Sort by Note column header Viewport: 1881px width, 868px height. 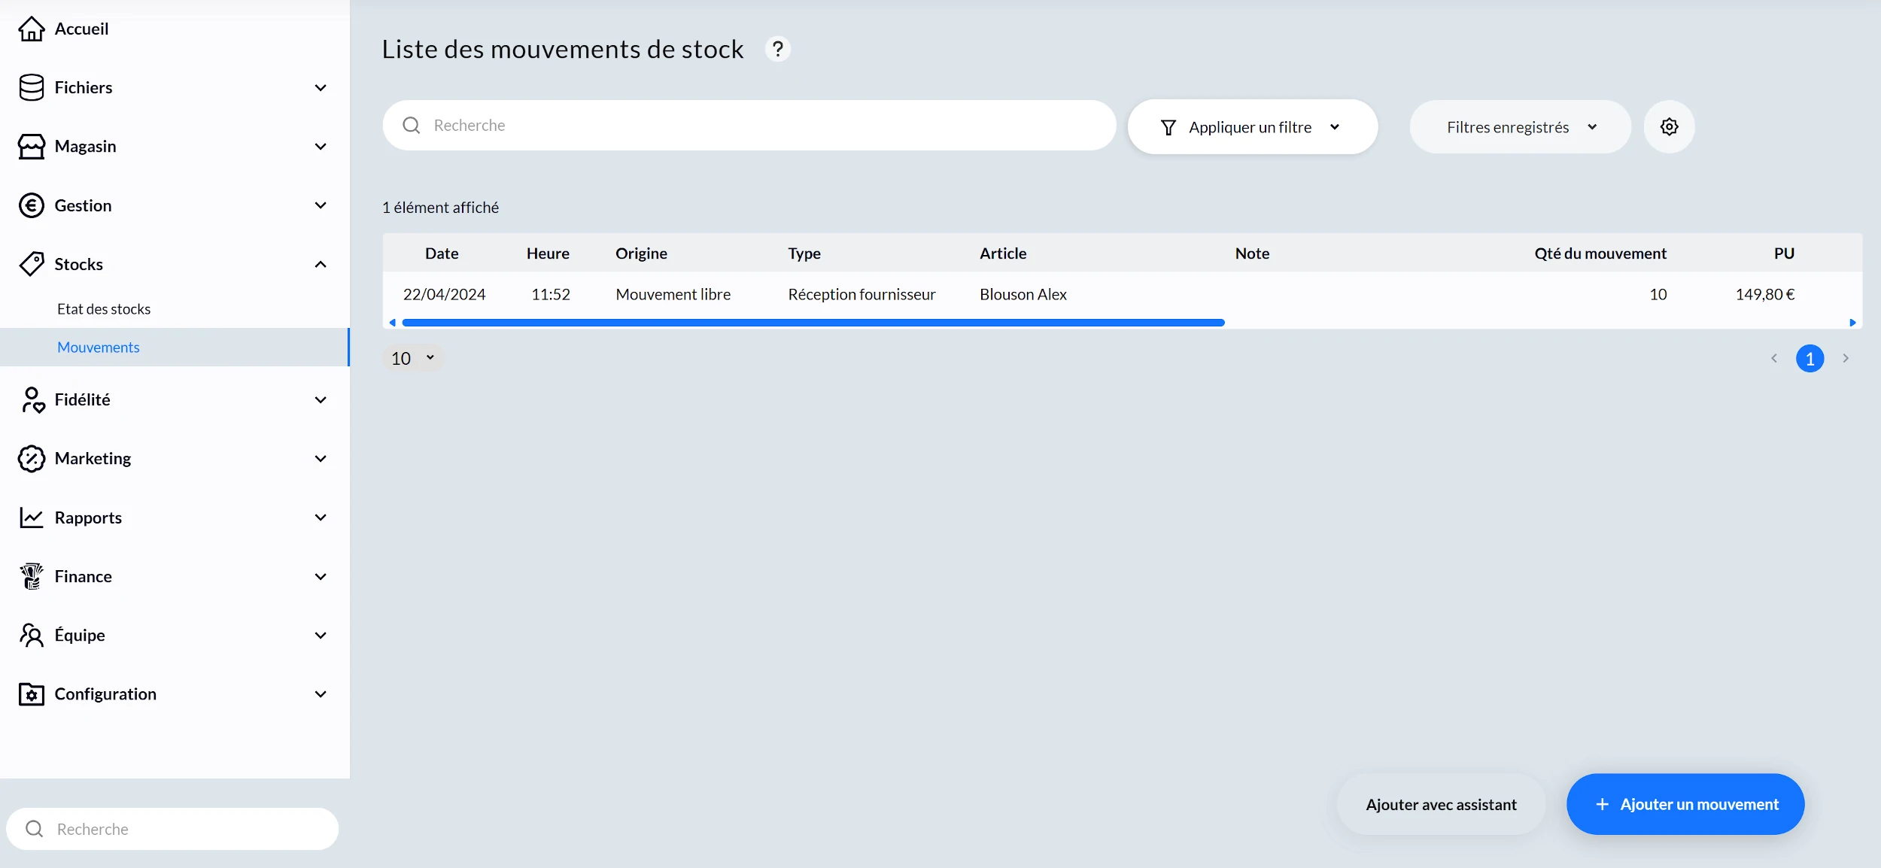point(1252,253)
